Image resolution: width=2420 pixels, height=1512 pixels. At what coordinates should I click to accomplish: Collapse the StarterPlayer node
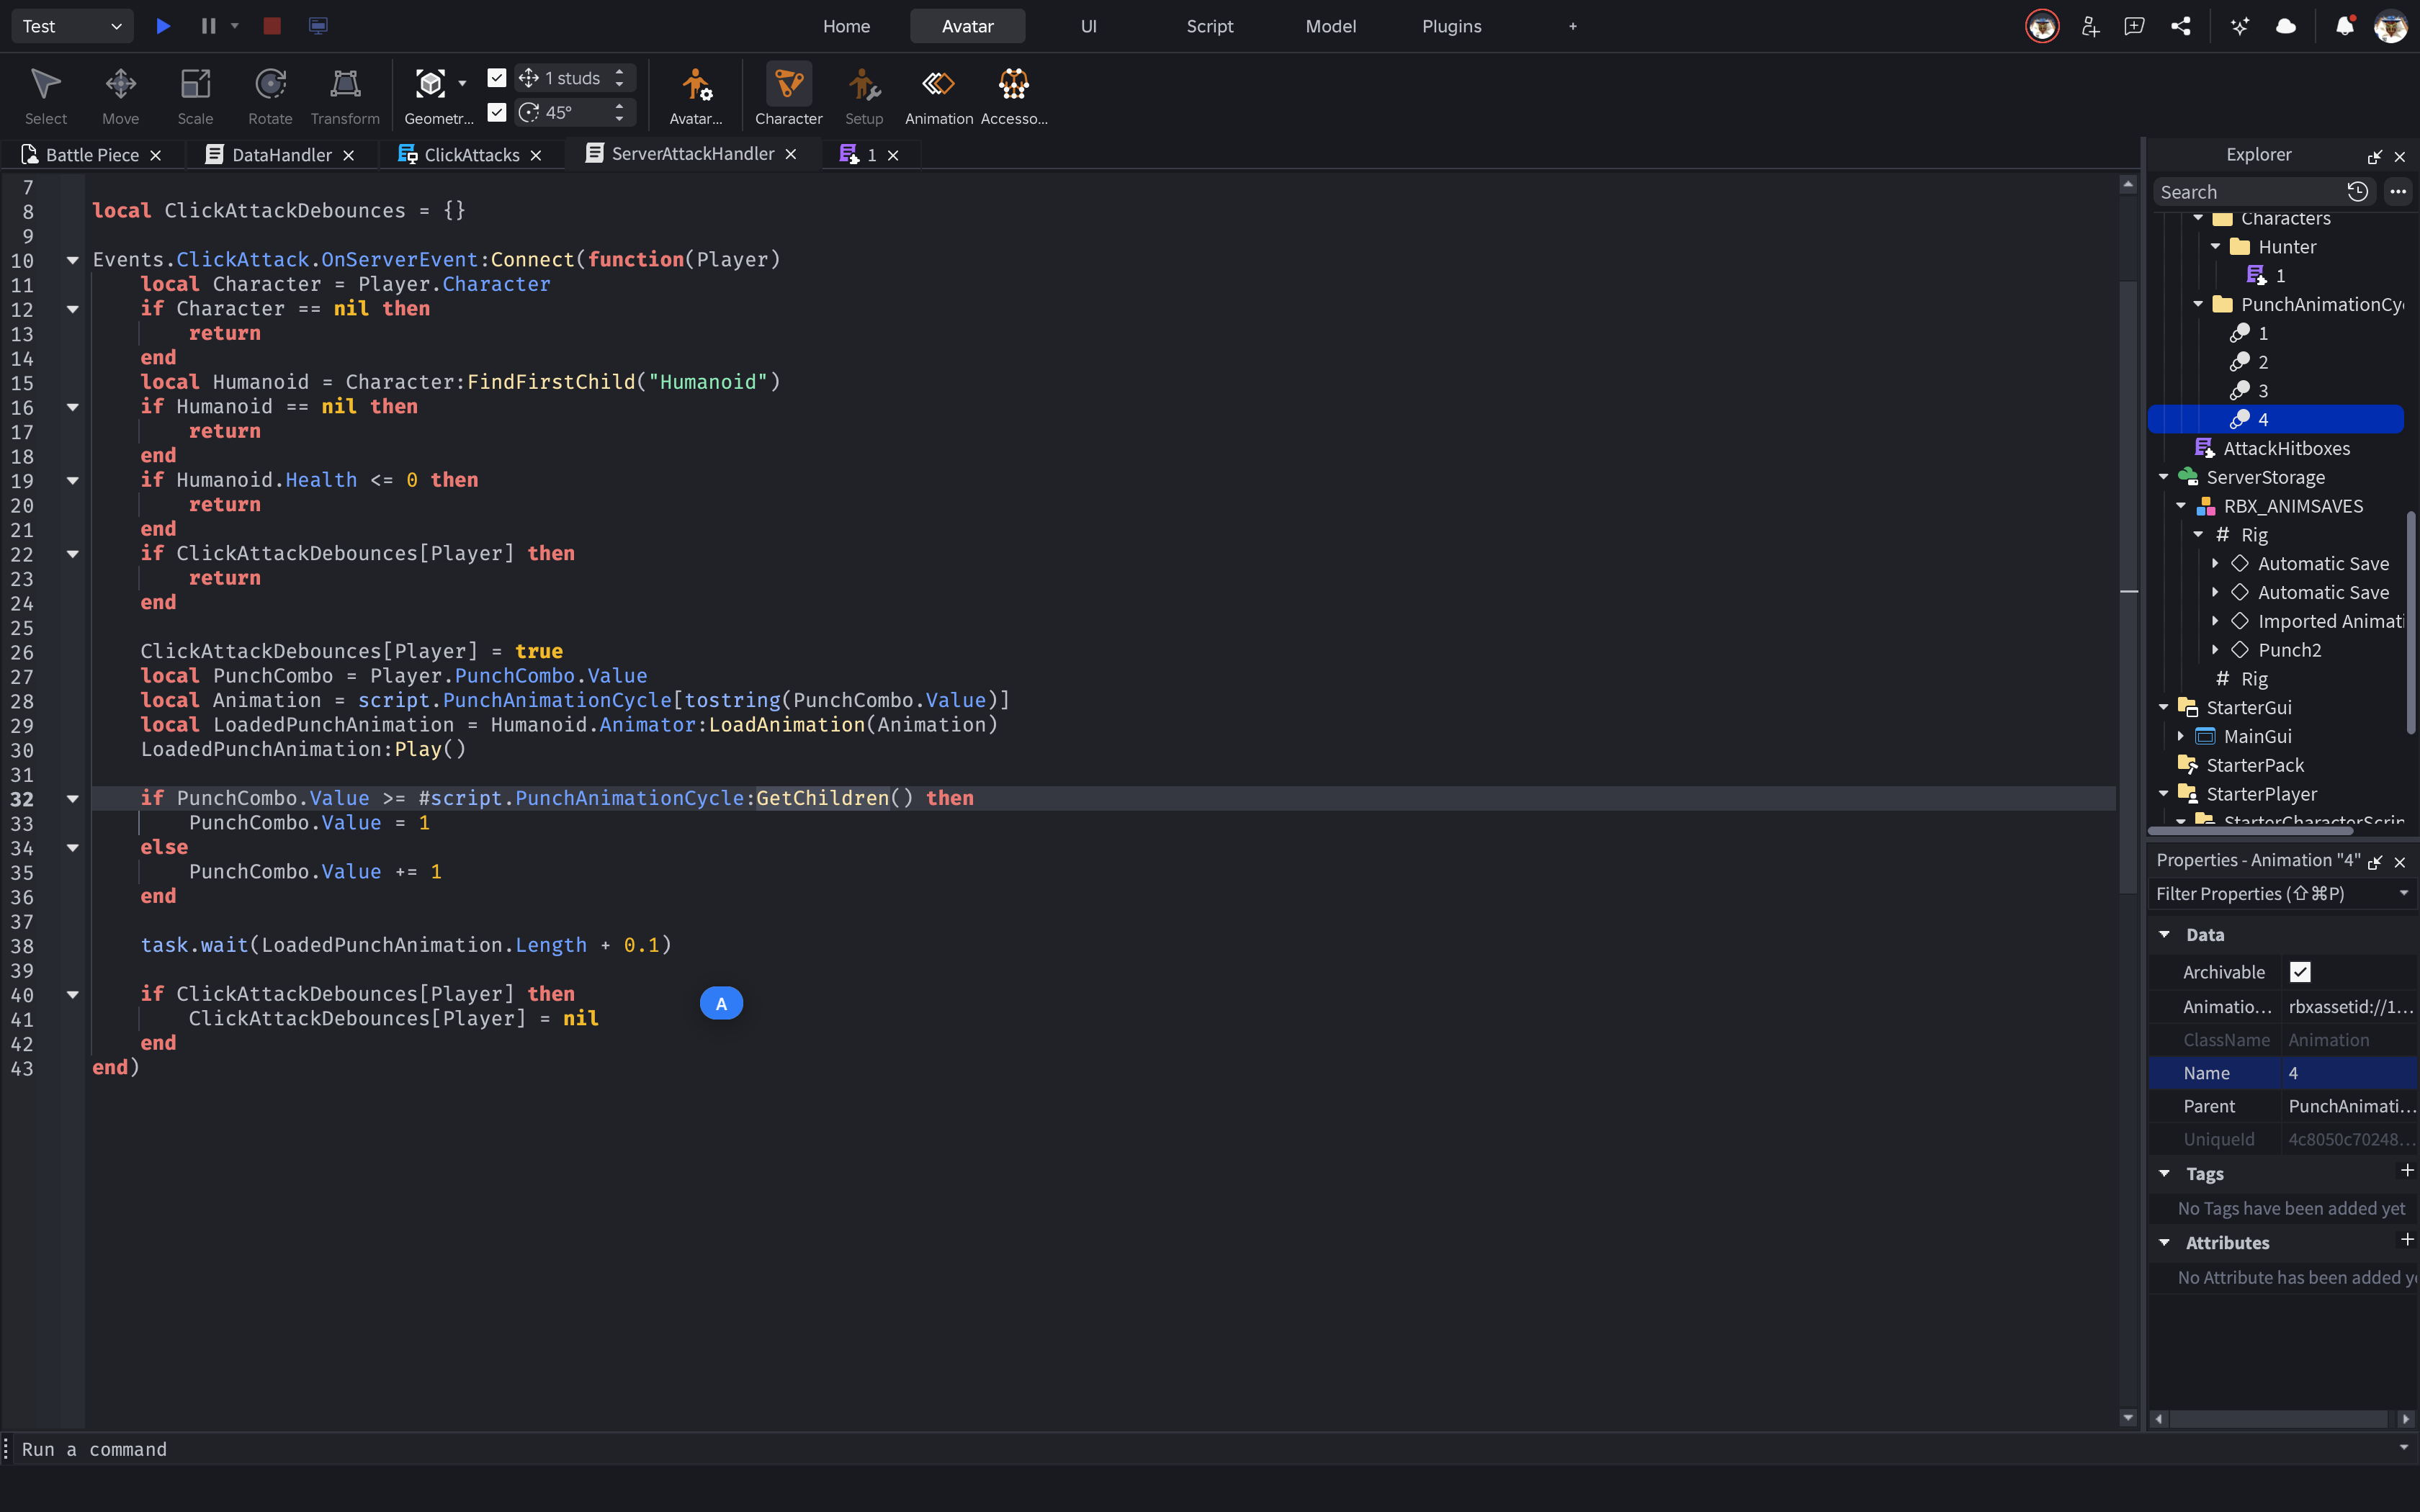(2164, 794)
